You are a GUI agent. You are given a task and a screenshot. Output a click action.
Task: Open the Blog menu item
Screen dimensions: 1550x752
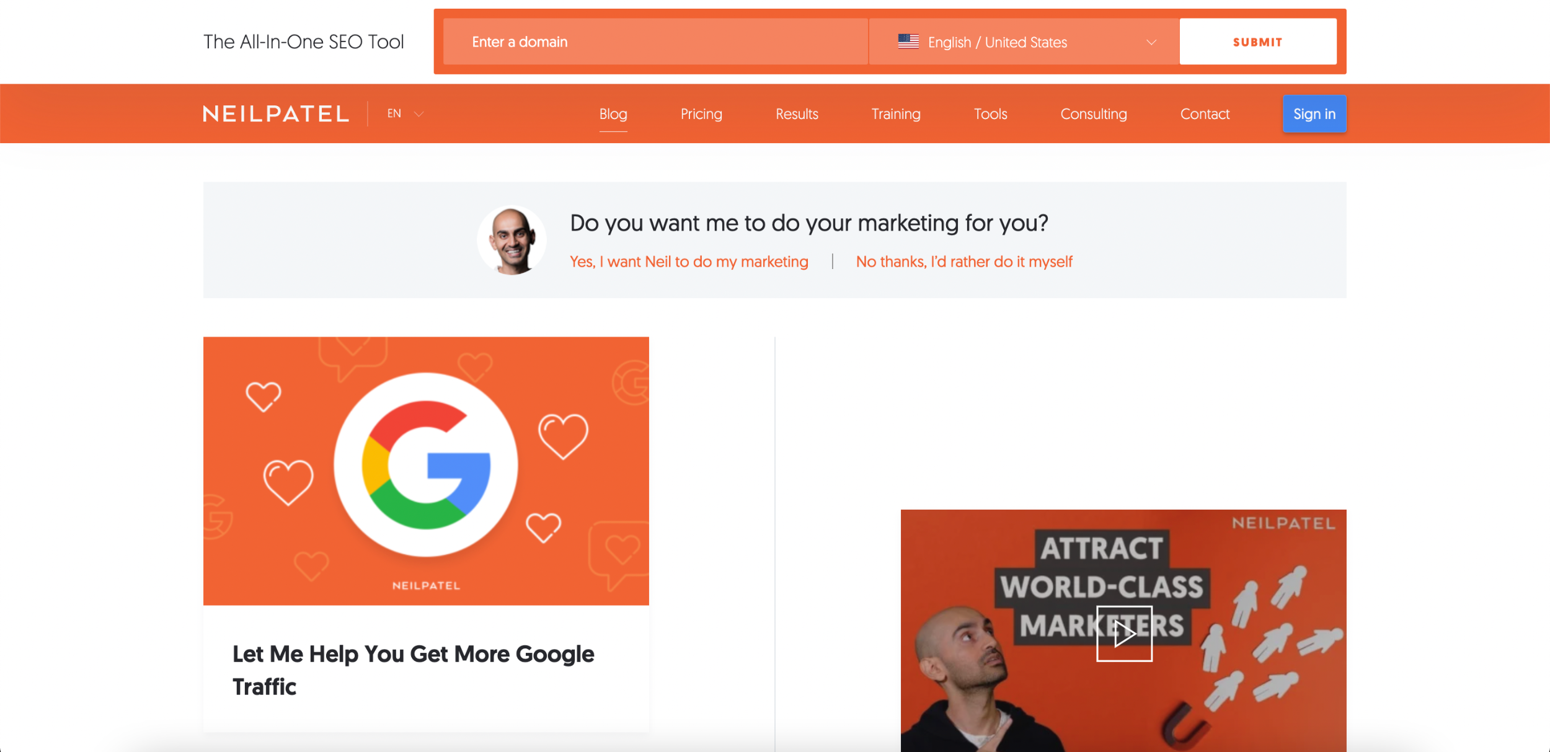tap(613, 114)
